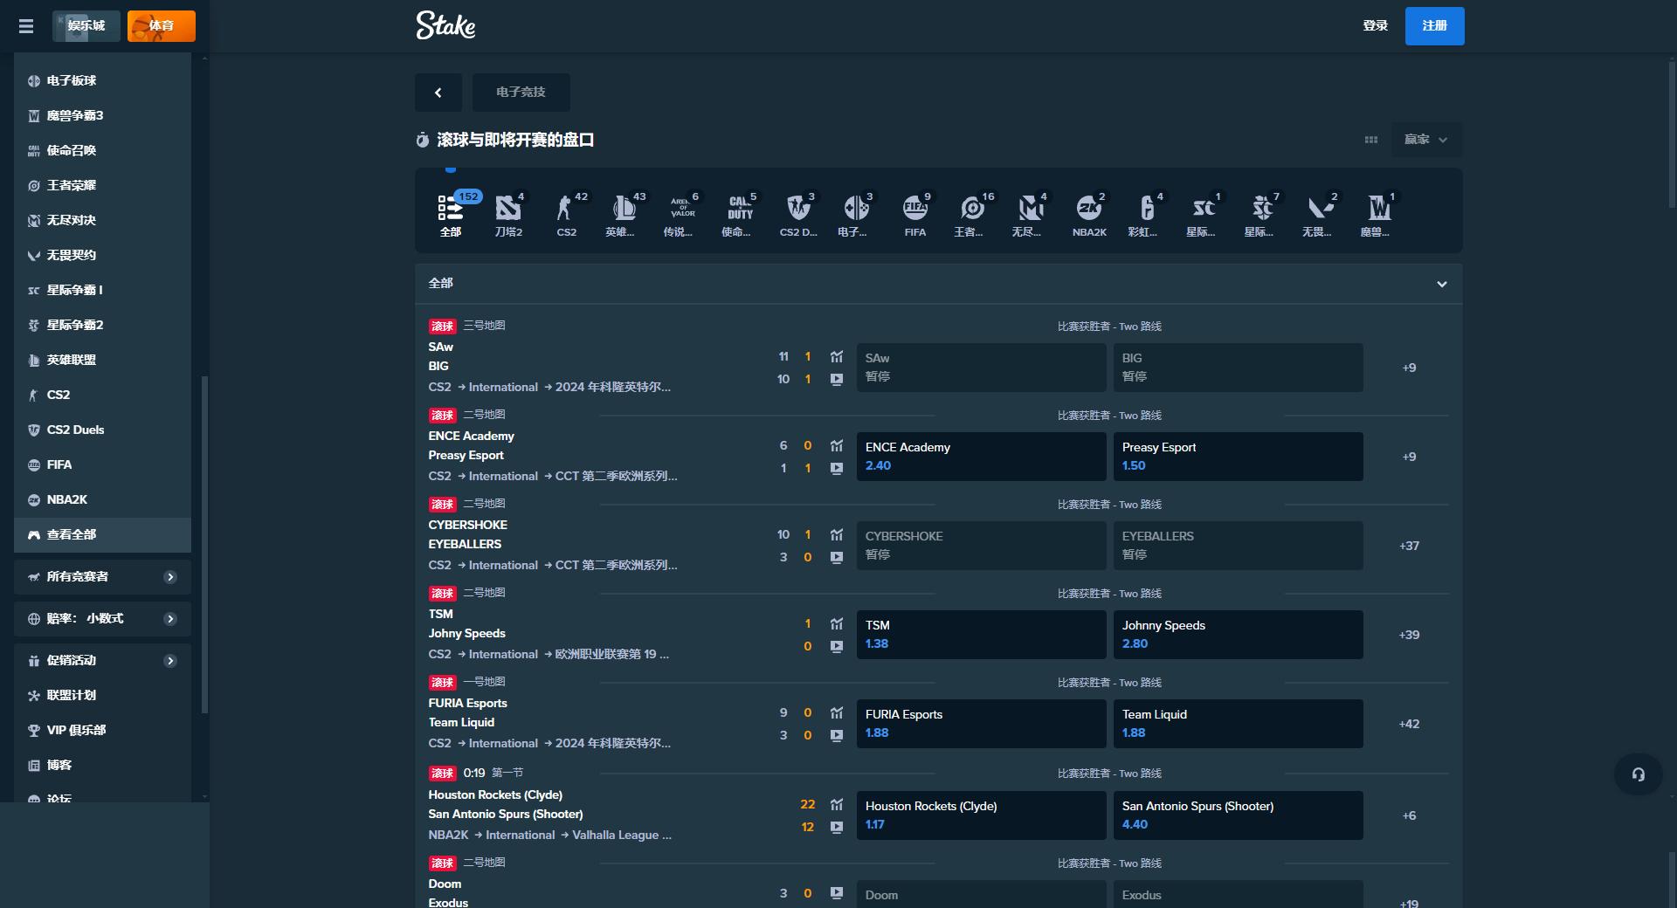The height and width of the screenshot is (908, 1677).
Task: Show +9 more markets for SAw match
Action: pyautogui.click(x=1409, y=368)
